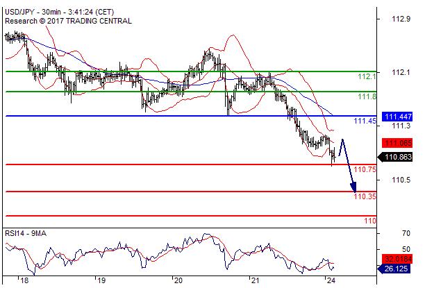Click the red 110 support label

click(370, 221)
